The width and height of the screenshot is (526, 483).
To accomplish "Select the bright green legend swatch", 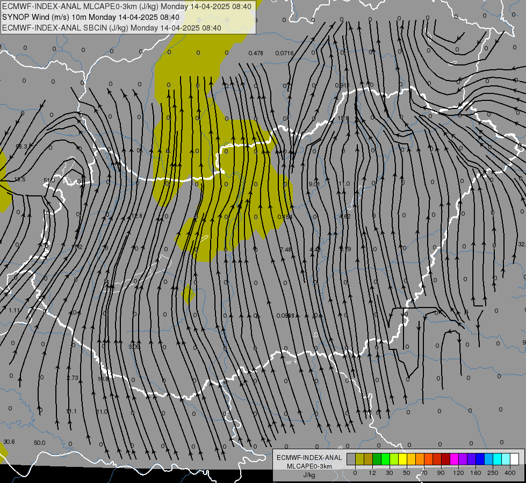I will pos(385,459).
